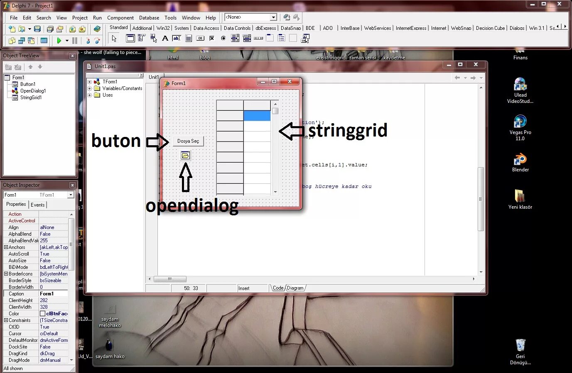
Task: Pick the PopupMenu component from the palette
Action: coord(153,38)
